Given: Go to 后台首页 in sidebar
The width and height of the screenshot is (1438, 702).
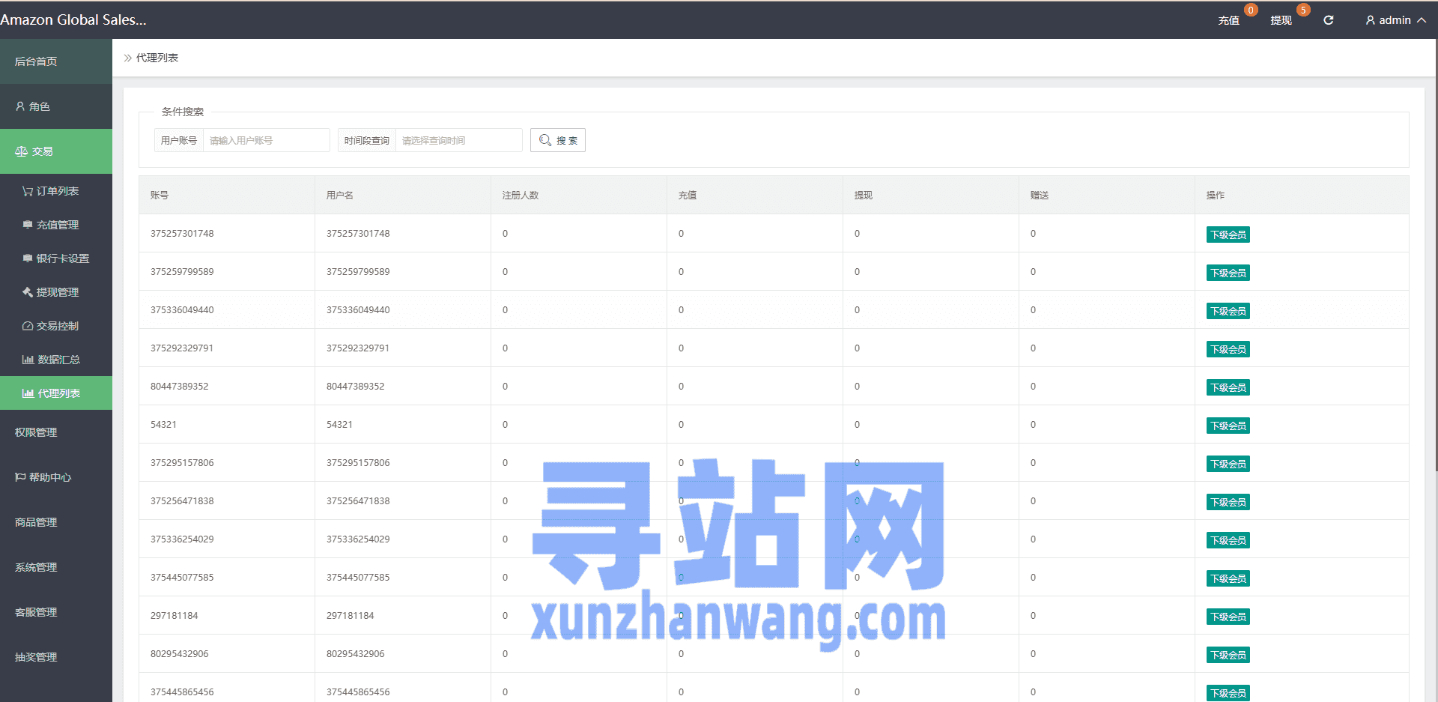Looking at the screenshot, I should click(x=56, y=61).
